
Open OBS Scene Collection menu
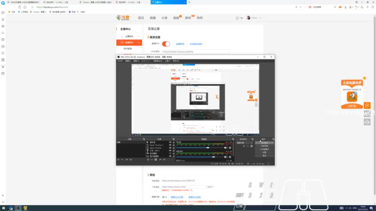pos(157,61)
